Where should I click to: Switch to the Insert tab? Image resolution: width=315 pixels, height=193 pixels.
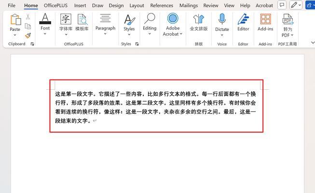point(80,6)
